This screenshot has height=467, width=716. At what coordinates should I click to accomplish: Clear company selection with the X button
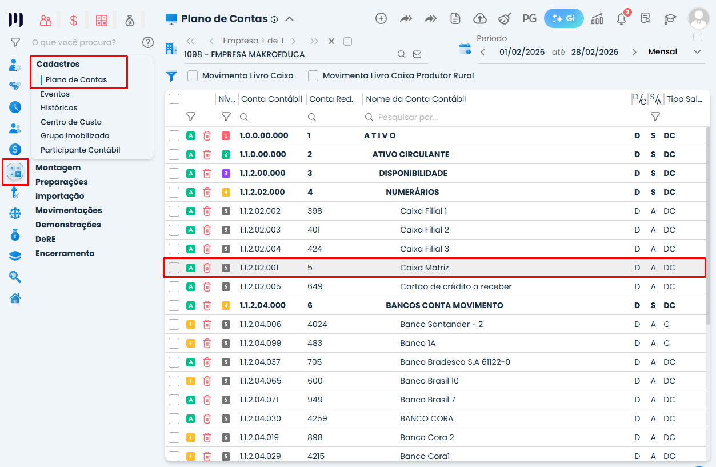point(331,41)
